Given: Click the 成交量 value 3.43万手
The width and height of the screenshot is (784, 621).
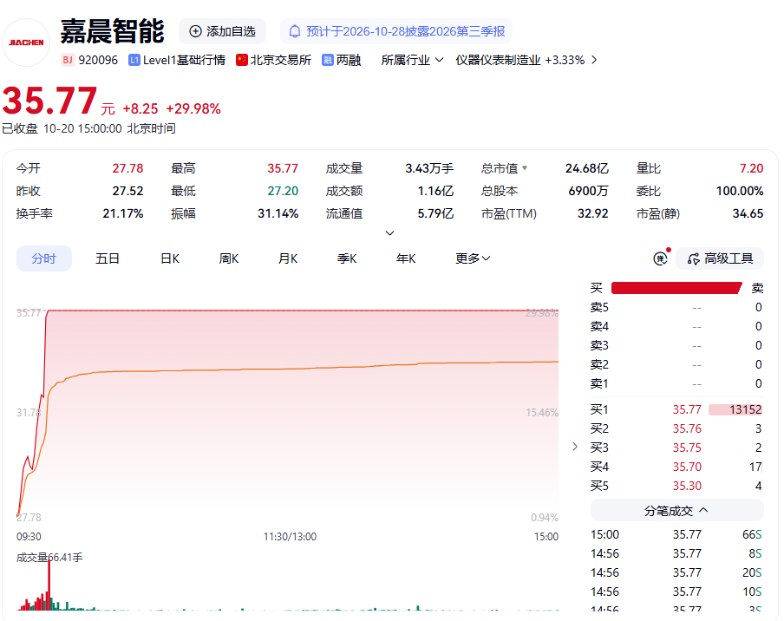Looking at the screenshot, I should tap(429, 168).
